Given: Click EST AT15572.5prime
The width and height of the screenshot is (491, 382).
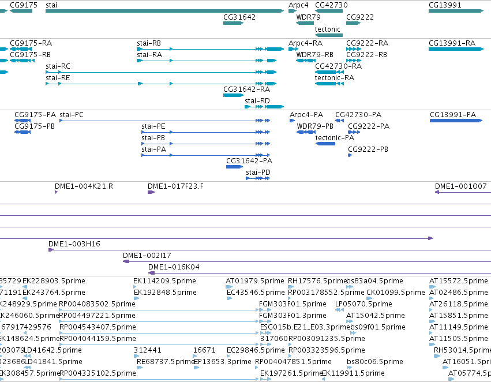Looking at the screenshot, I should [x=459, y=281].
